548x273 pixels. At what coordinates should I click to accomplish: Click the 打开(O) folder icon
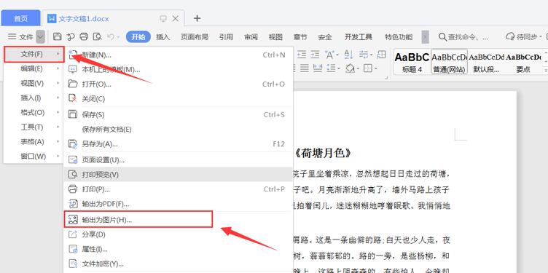73,84
